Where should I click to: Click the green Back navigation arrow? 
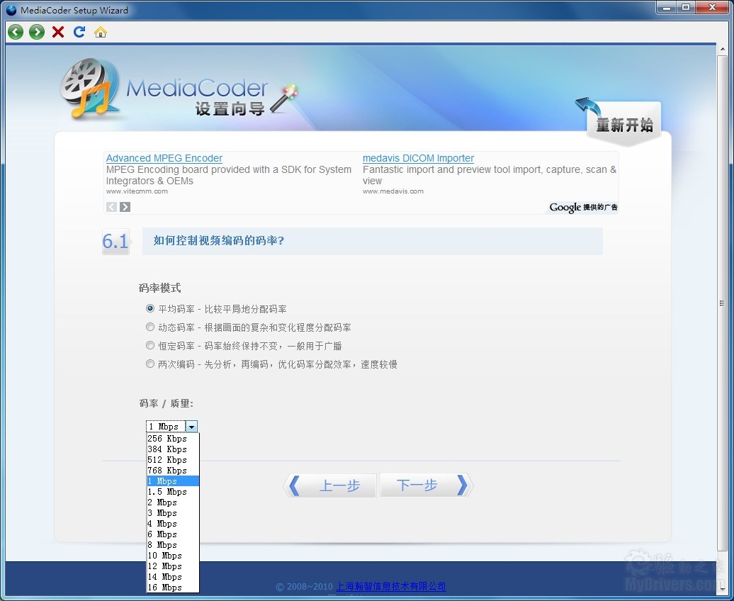click(x=16, y=32)
